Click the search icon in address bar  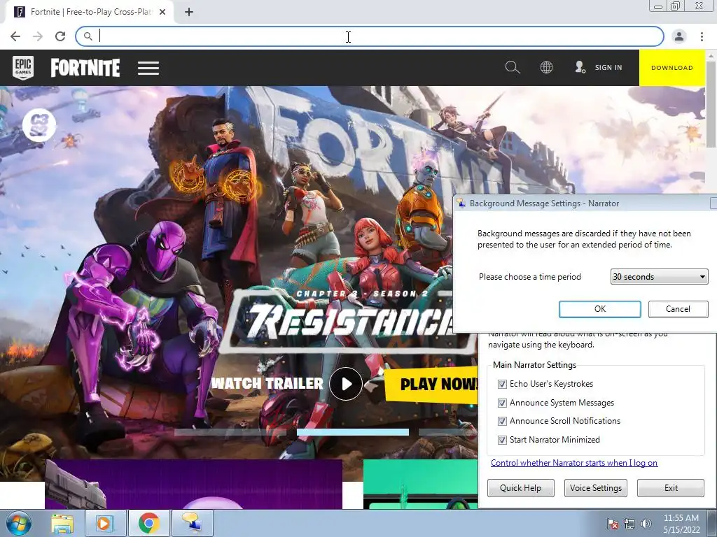click(88, 36)
